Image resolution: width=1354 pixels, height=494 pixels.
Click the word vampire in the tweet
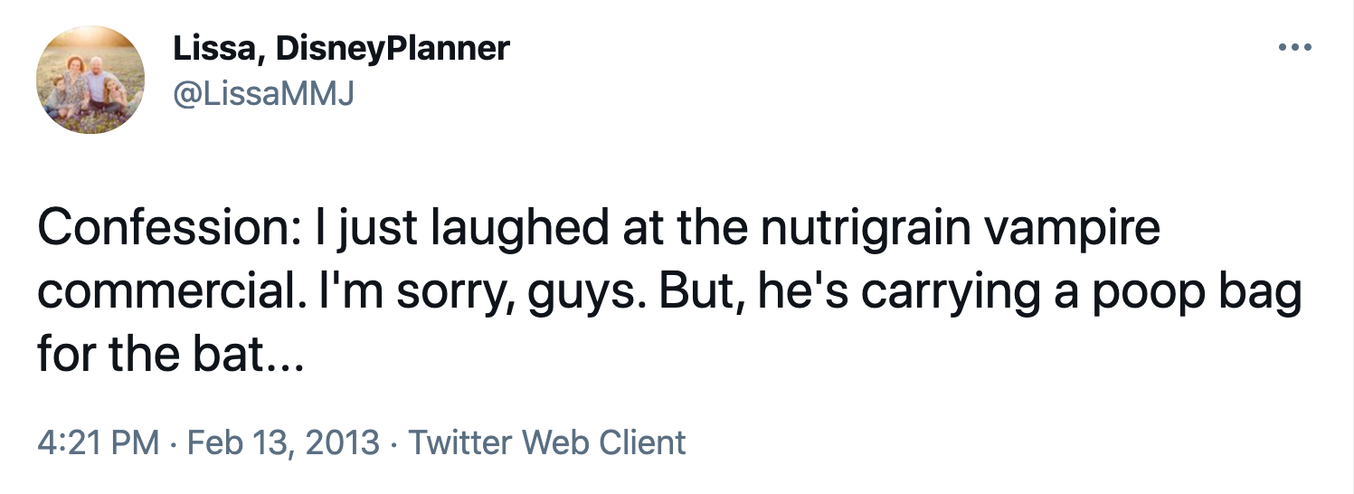pos(1070,230)
